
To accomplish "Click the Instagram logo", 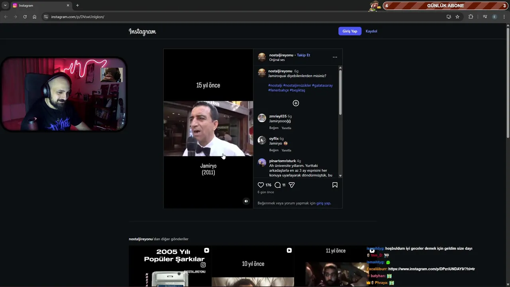I will 142,31.
